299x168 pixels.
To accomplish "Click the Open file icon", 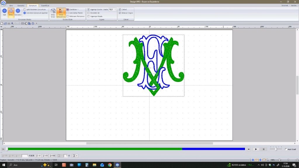I will [5, 23].
